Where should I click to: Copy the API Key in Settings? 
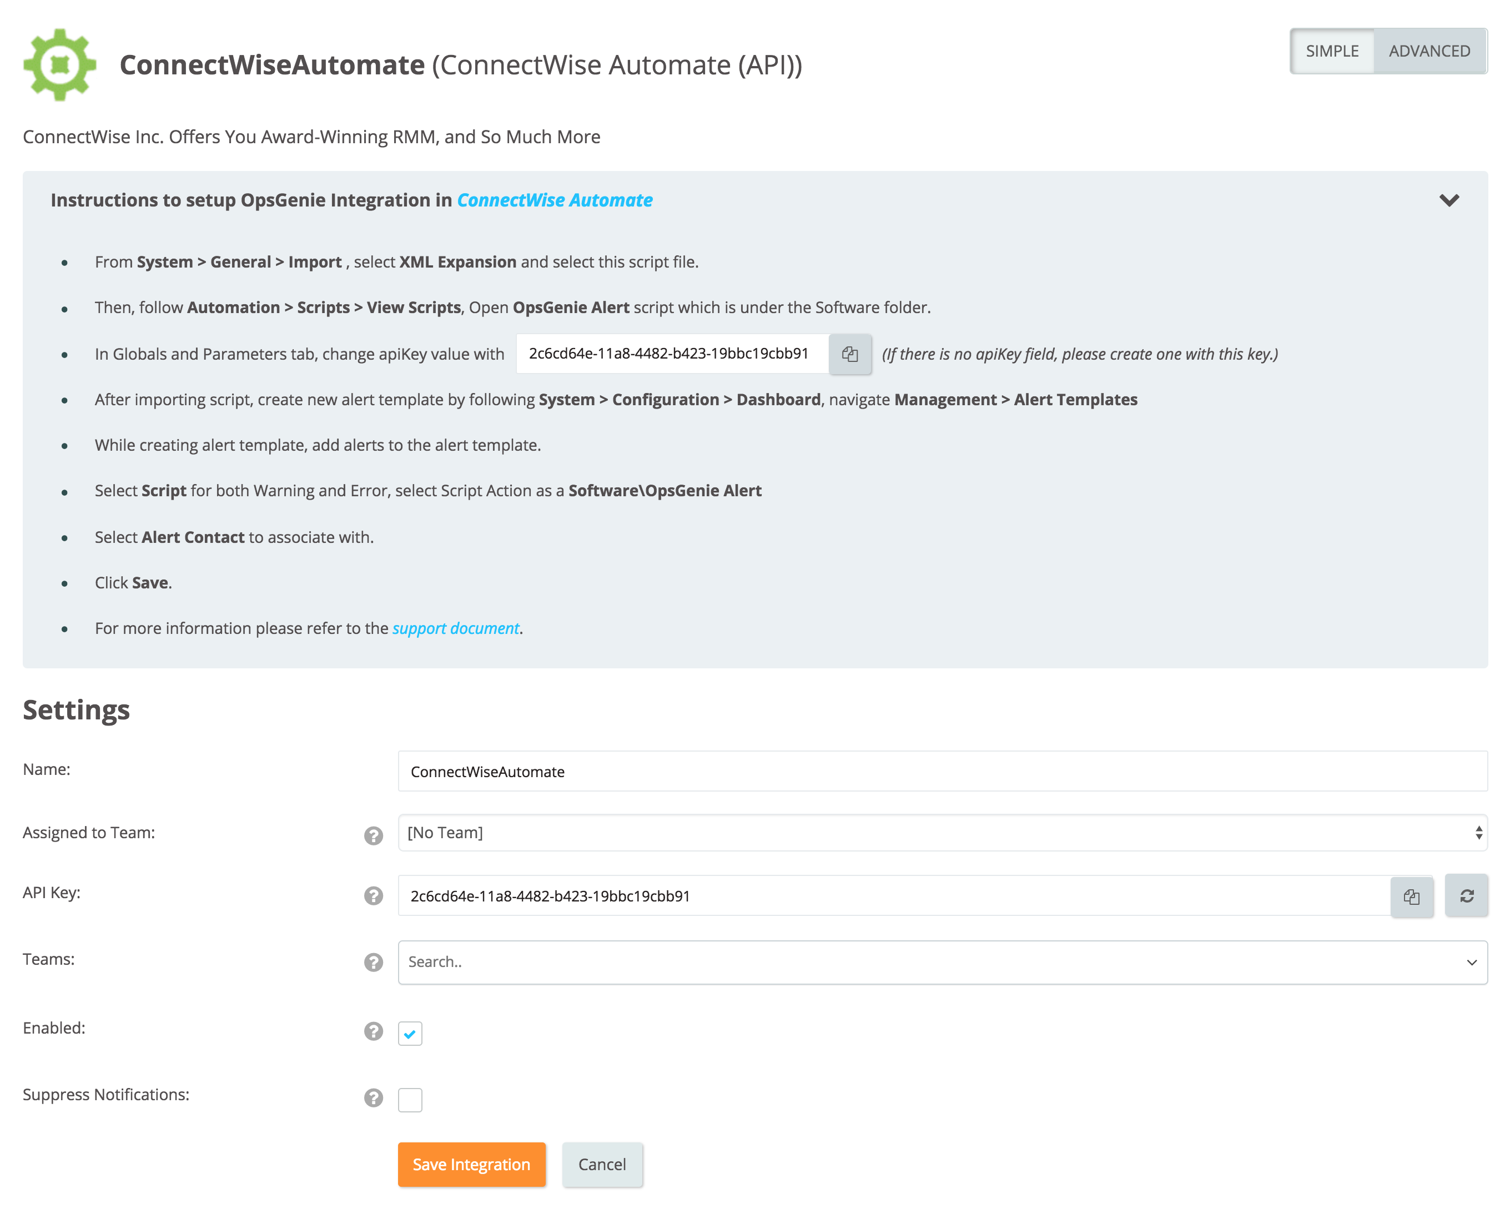point(1411,896)
